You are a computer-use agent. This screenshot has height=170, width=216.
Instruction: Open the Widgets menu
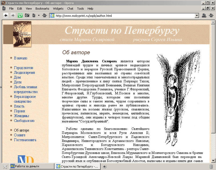(58, 9)
